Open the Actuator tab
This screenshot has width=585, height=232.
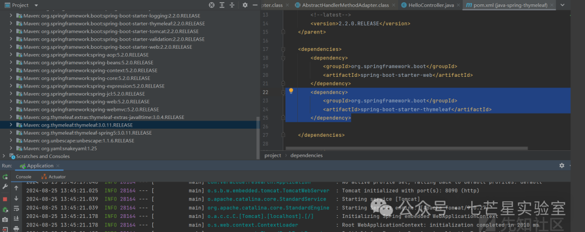click(x=53, y=177)
